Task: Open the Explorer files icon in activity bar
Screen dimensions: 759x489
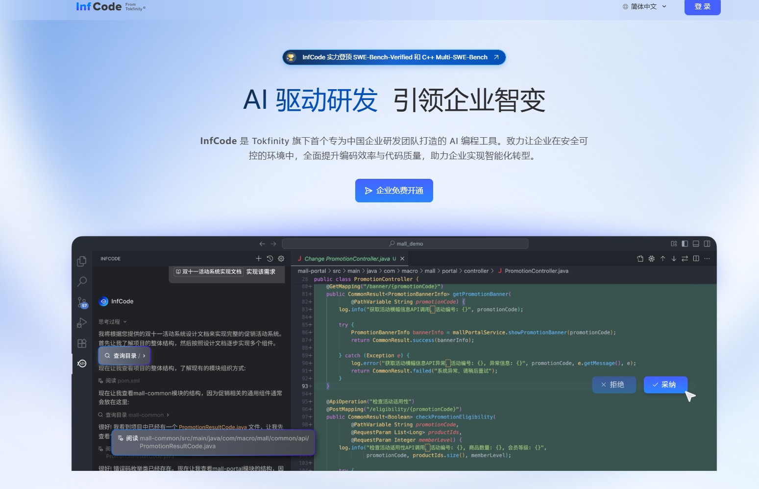Action: pos(82,261)
